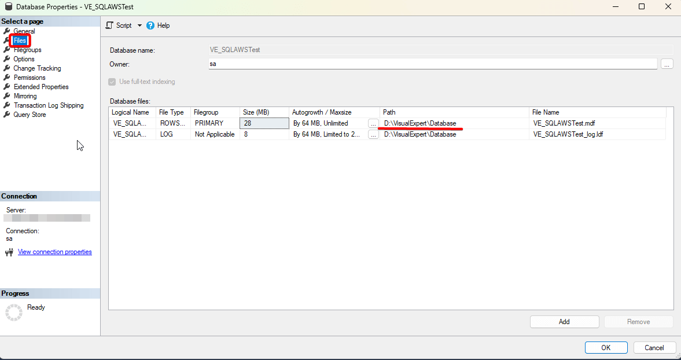Click the Cancel button
This screenshot has height=360, width=681.
pyautogui.click(x=654, y=348)
